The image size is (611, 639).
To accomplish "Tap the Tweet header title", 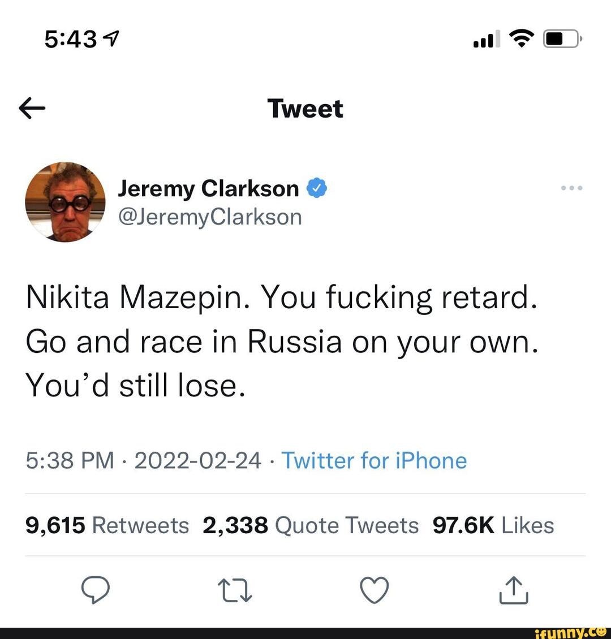I will click(305, 109).
